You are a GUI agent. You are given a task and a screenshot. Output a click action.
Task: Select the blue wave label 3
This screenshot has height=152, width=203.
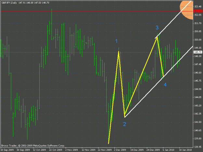[157, 28]
